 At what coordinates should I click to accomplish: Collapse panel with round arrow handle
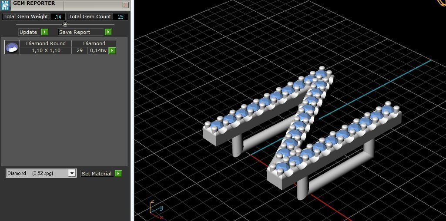pyautogui.click(x=65, y=24)
